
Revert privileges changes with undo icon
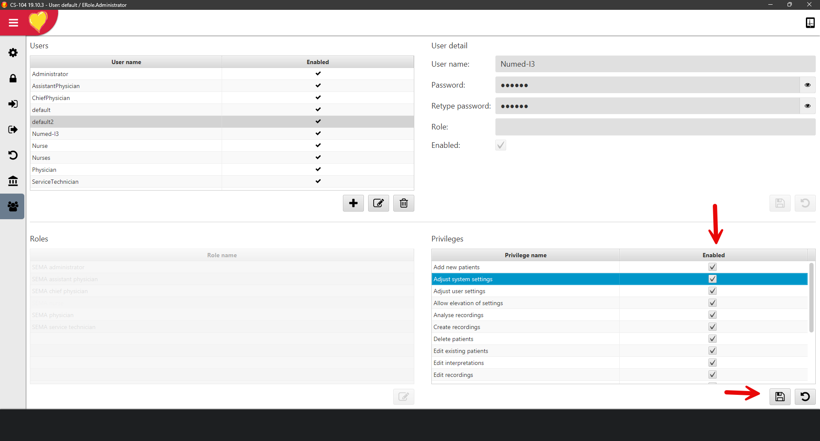[805, 397]
